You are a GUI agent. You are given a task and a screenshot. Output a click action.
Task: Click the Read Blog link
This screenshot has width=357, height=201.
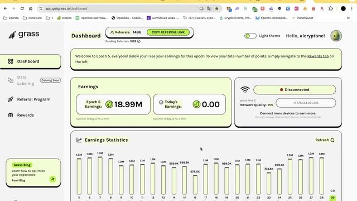(x=18, y=180)
